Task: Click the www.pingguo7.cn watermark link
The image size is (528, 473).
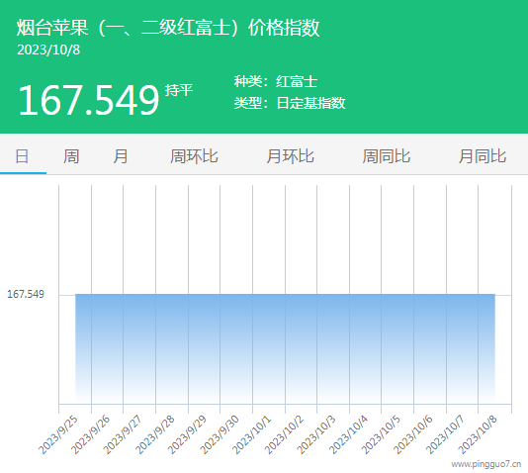Action: click(x=486, y=464)
